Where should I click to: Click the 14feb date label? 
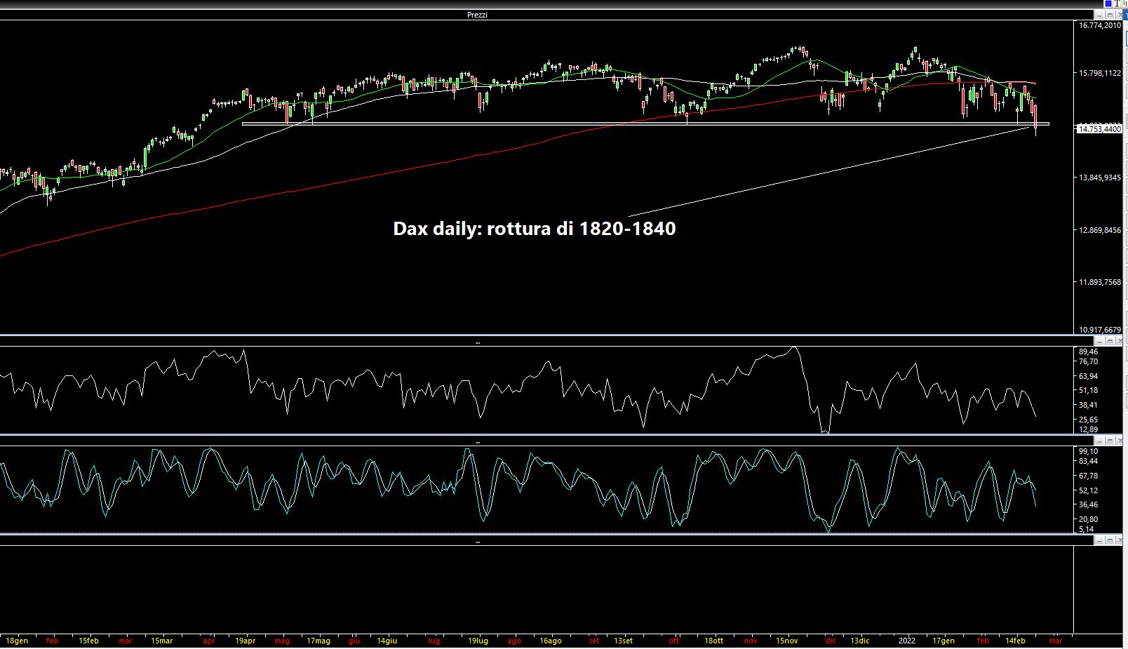(x=1016, y=641)
